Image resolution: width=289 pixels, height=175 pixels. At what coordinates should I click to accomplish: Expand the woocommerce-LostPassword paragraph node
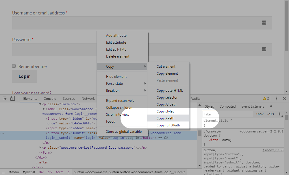40,147
